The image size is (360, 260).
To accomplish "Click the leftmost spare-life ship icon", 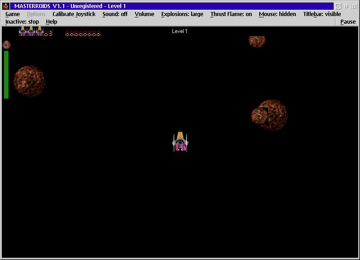I will pos(22,31).
